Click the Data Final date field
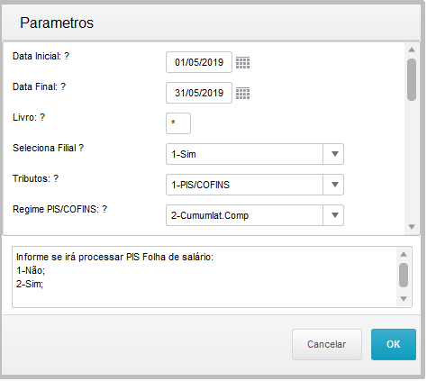This screenshot has height=381, width=427. coord(199,93)
